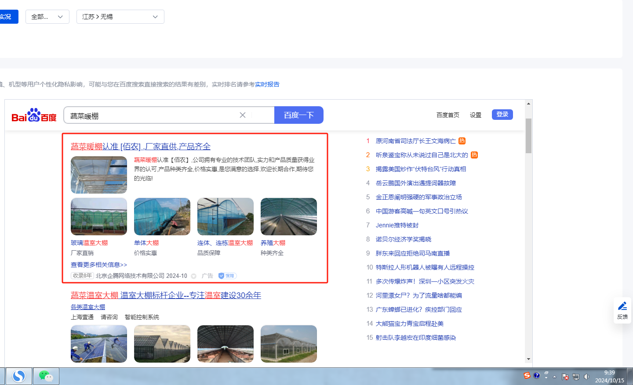Open hot search 特斯拉人形机器人被曝有人远程操控
The height and width of the screenshot is (385, 633).
pyautogui.click(x=425, y=267)
